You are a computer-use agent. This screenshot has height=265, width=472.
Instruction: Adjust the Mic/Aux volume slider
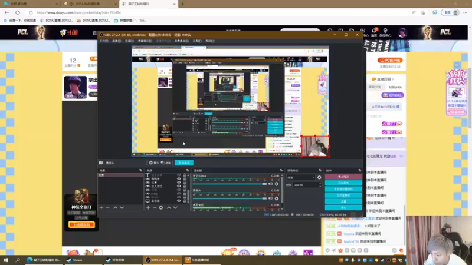230,184
